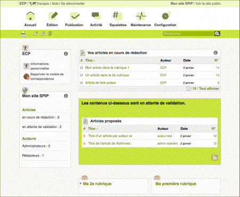Sort the drafts table by Auteur column

pos(166,60)
